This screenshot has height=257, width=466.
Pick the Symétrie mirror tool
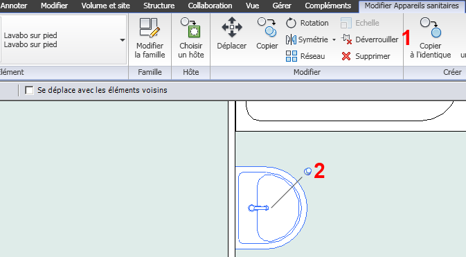click(307, 39)
